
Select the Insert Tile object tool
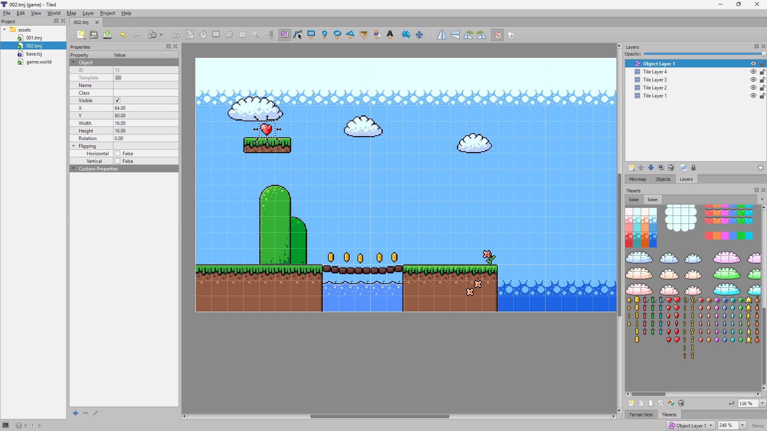pos(364,35)
